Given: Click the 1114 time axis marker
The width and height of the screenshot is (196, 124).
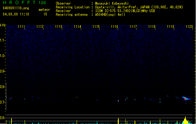Looking at the screenshot, I should (x=77, y=27).
